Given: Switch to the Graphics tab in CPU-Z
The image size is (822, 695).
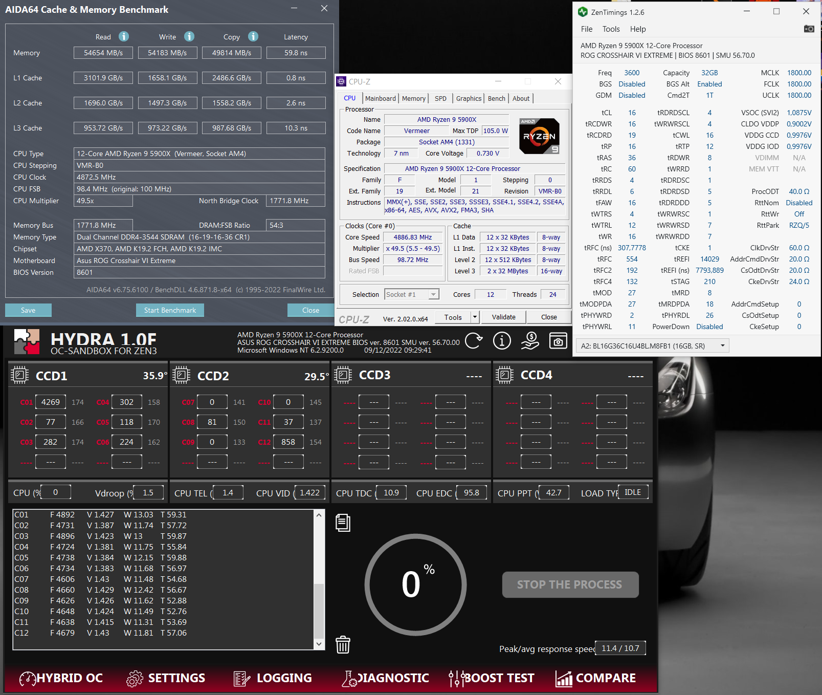Looking at the screenshot, I should point(469,98).
